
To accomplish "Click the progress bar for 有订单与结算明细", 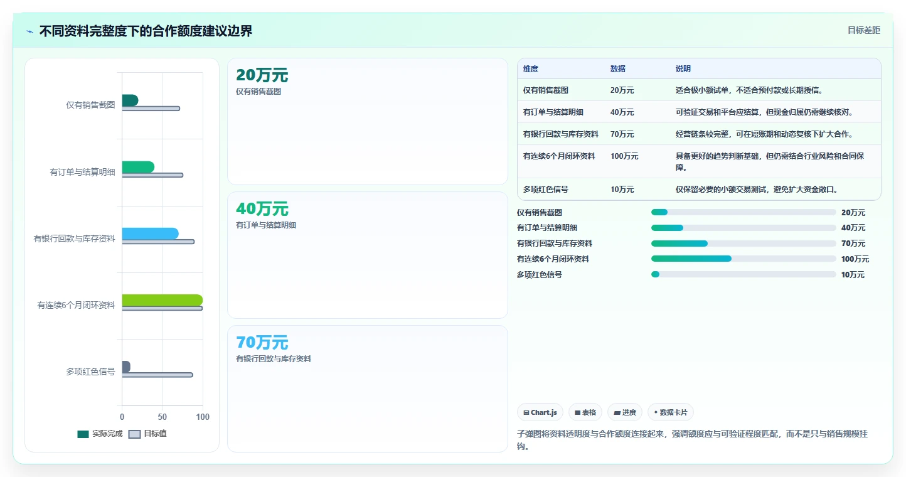I will [743, 228].
